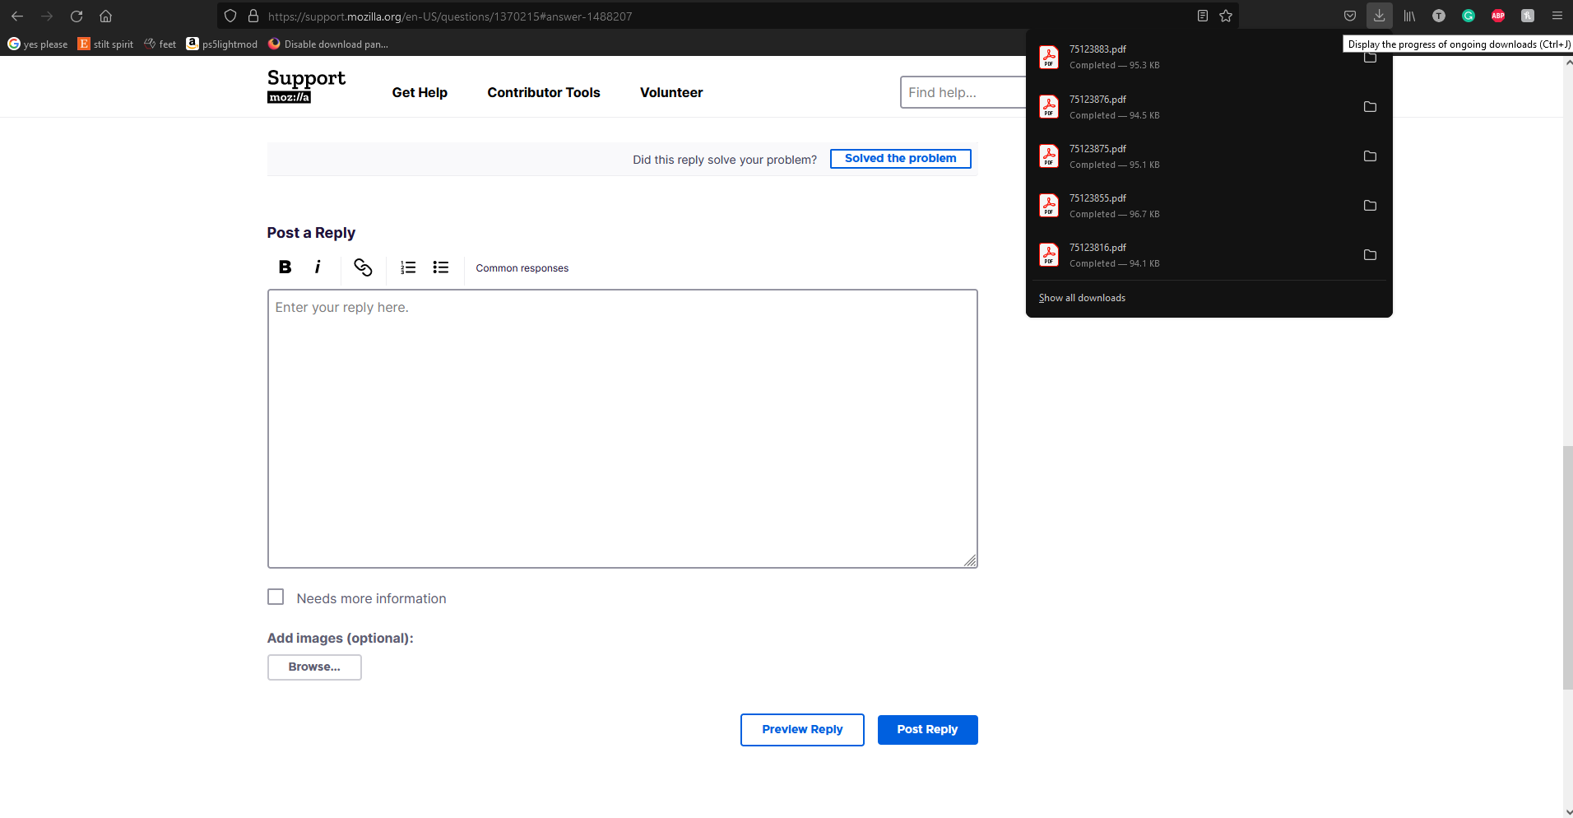Click the page vertical scrollbar thumb
1573x818 pixels.
pyautogui.click(x=1567, y=568)
